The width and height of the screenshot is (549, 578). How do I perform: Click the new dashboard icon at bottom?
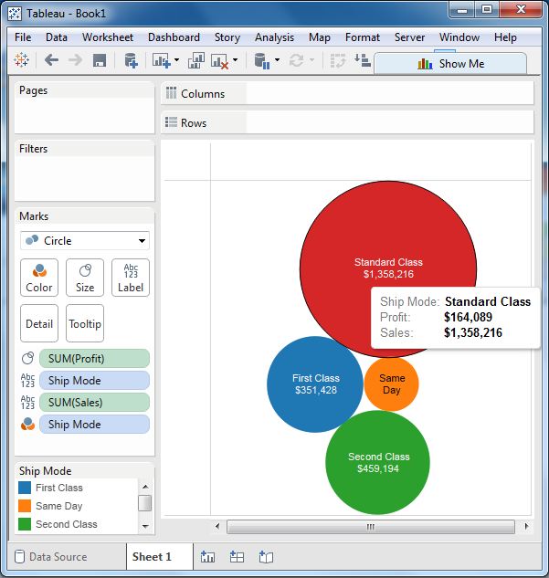237,557
